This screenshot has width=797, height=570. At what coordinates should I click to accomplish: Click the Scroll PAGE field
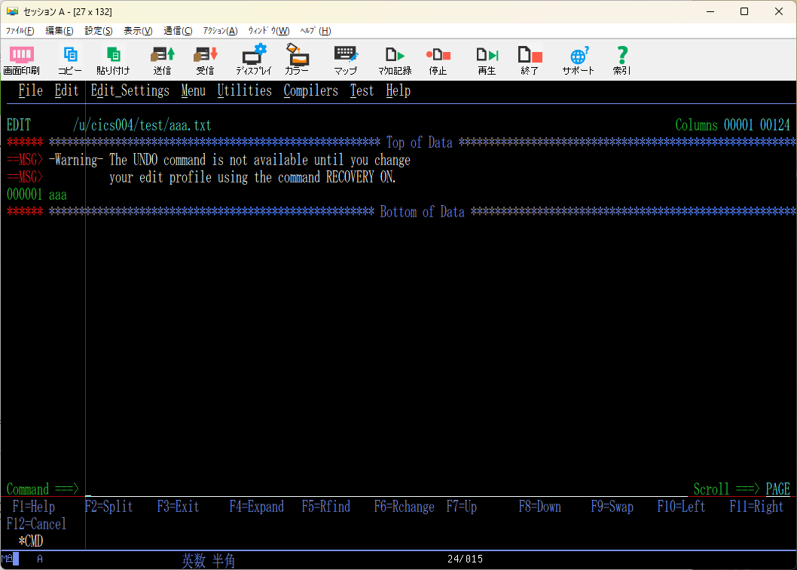[777, 489]
